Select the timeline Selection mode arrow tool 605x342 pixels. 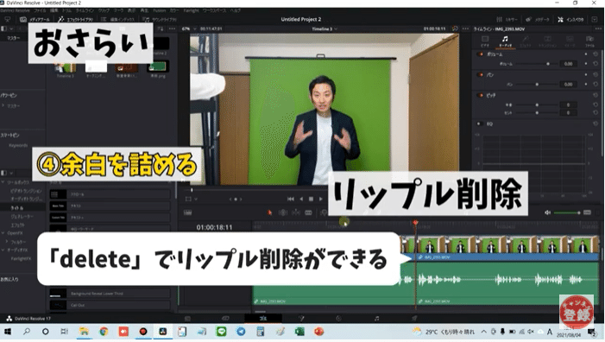click(x=269, y=212)
